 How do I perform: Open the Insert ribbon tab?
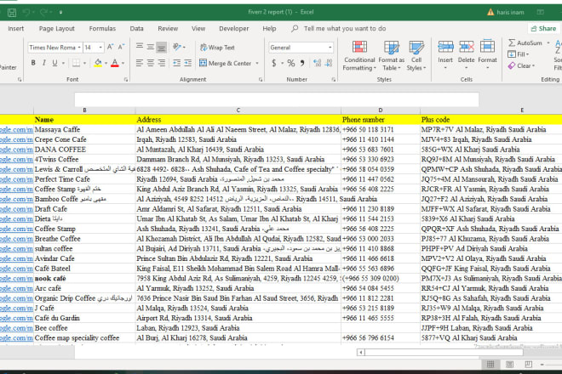point(16,29)
